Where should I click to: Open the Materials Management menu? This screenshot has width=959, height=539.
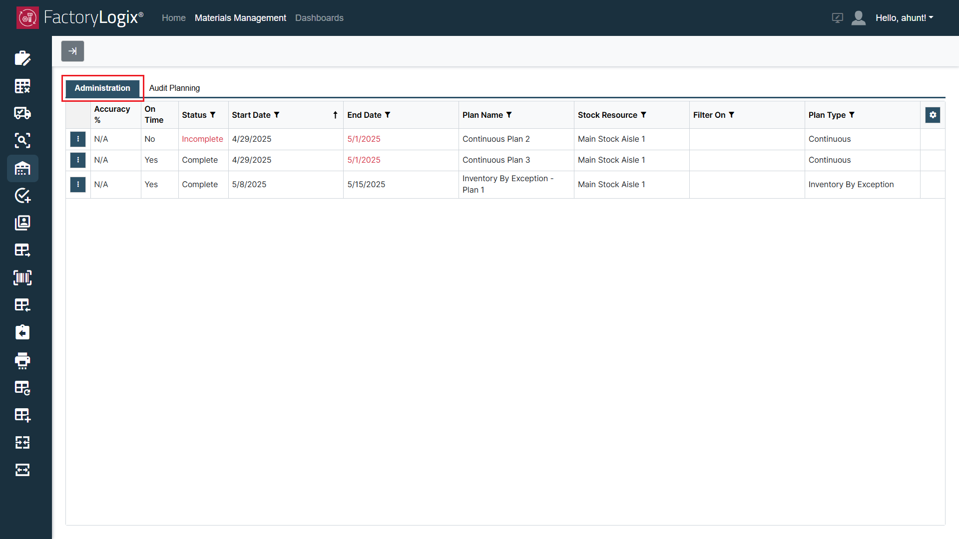click(240, 17)
